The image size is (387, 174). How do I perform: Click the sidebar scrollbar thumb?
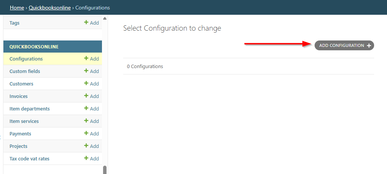(105, 170)
